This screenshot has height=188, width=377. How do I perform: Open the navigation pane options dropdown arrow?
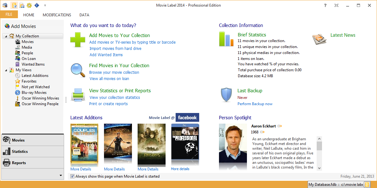pyautogui.click(x=61, y=175)
